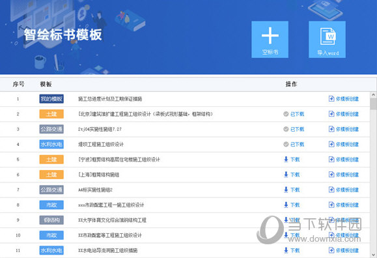Viewport: 377px width, 258px height.
Task: Create a blank bid with 空标书
Action: coord(270,40)
